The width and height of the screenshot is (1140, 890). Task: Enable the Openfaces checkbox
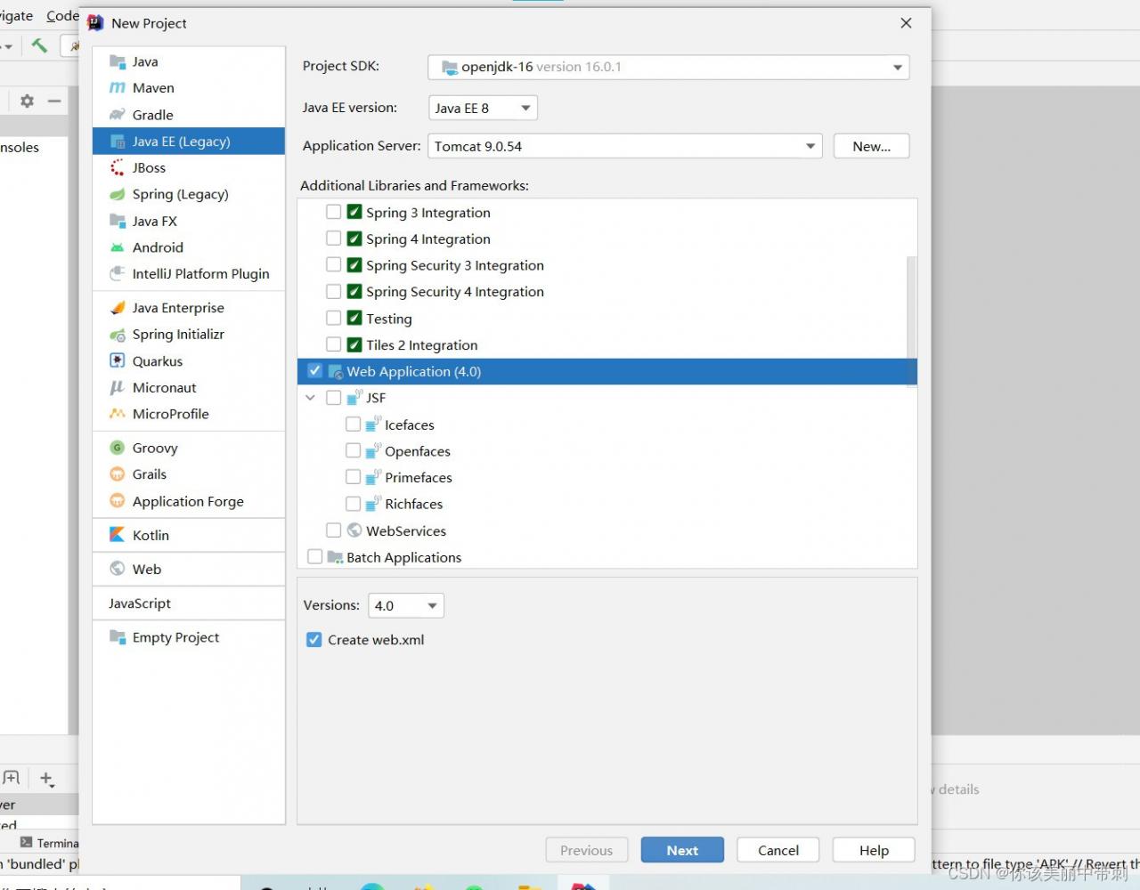pyautogui.click(x=353, y=450)
